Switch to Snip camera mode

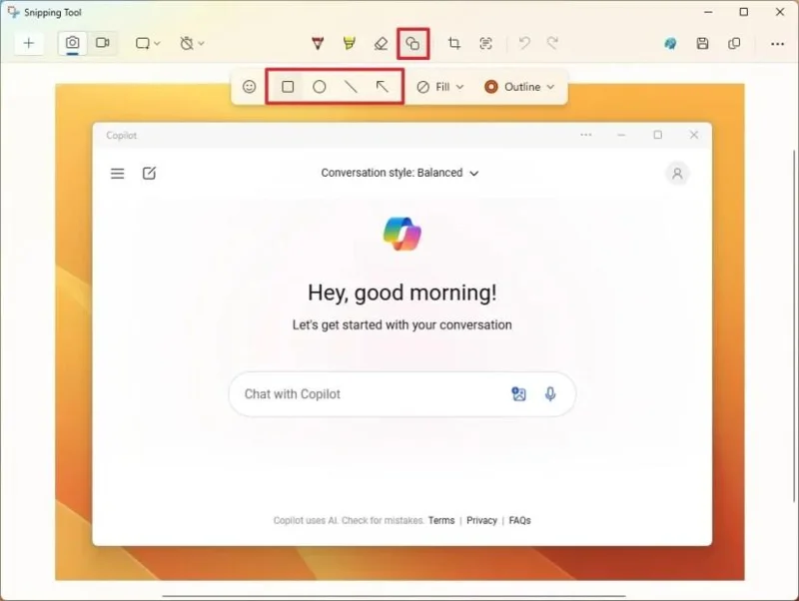tap(72, 43)
